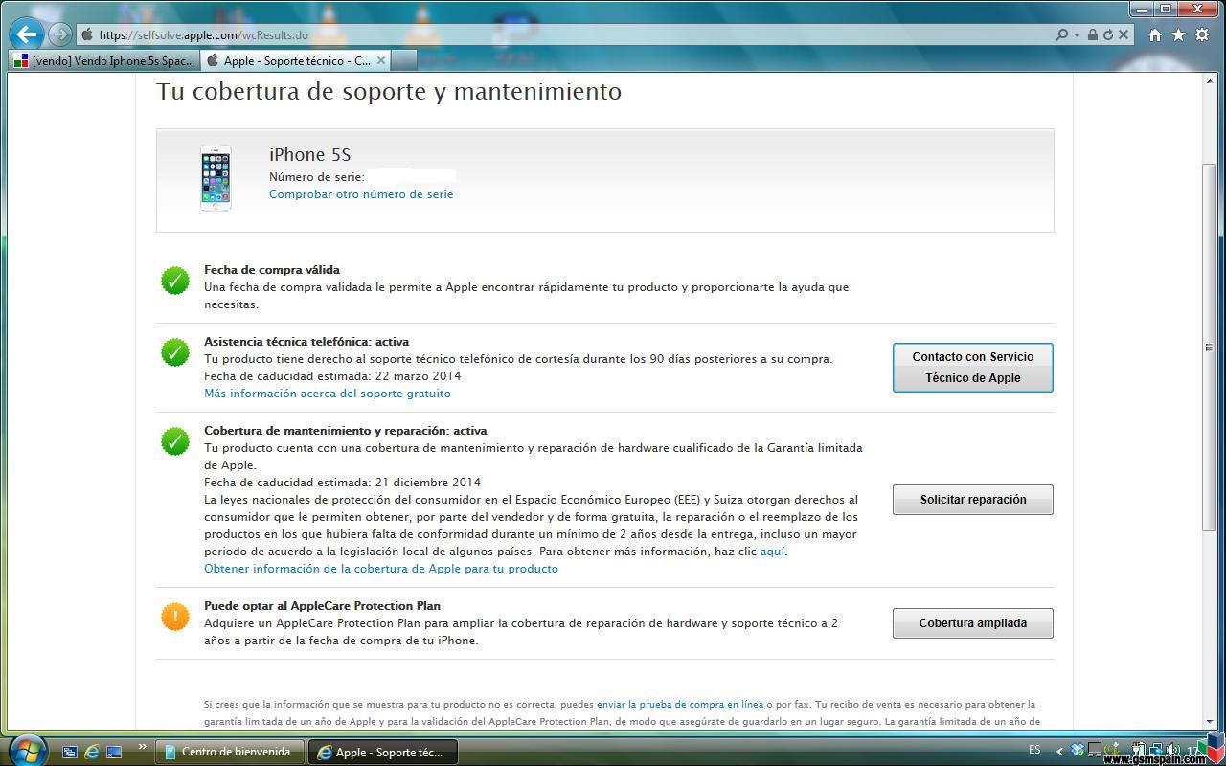Expand the quick launch overflow chevron
1226x766 pixels.
click(143, 748)
